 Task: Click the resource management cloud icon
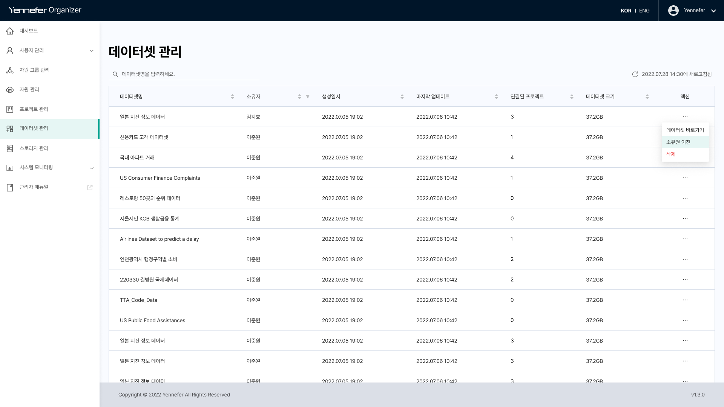10,90
